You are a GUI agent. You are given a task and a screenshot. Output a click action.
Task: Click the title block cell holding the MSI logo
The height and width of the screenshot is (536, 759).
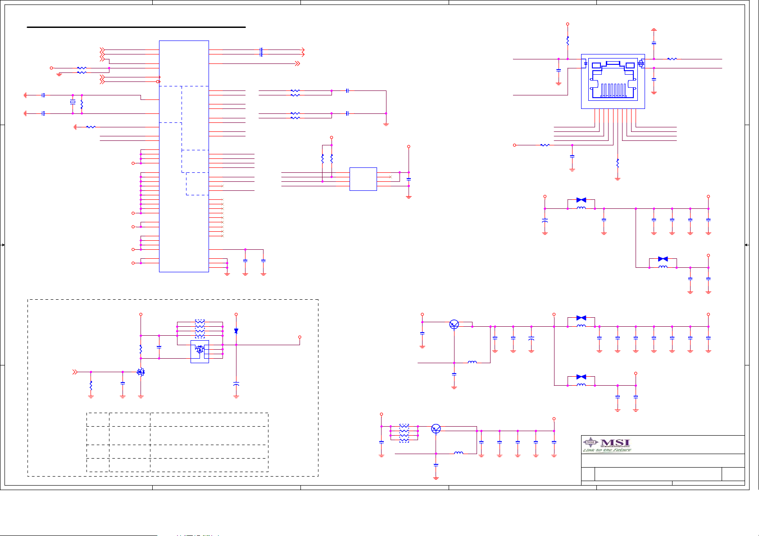(x=663, y=445)
